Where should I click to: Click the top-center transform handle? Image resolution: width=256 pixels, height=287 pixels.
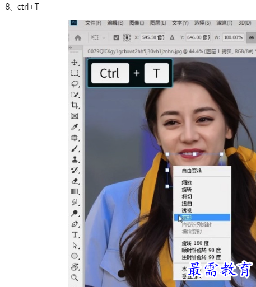[x=194, y=154]
